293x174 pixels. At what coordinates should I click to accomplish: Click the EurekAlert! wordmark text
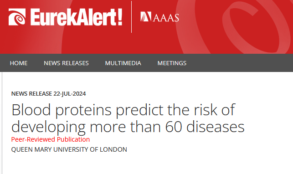[x=74, y=17]
